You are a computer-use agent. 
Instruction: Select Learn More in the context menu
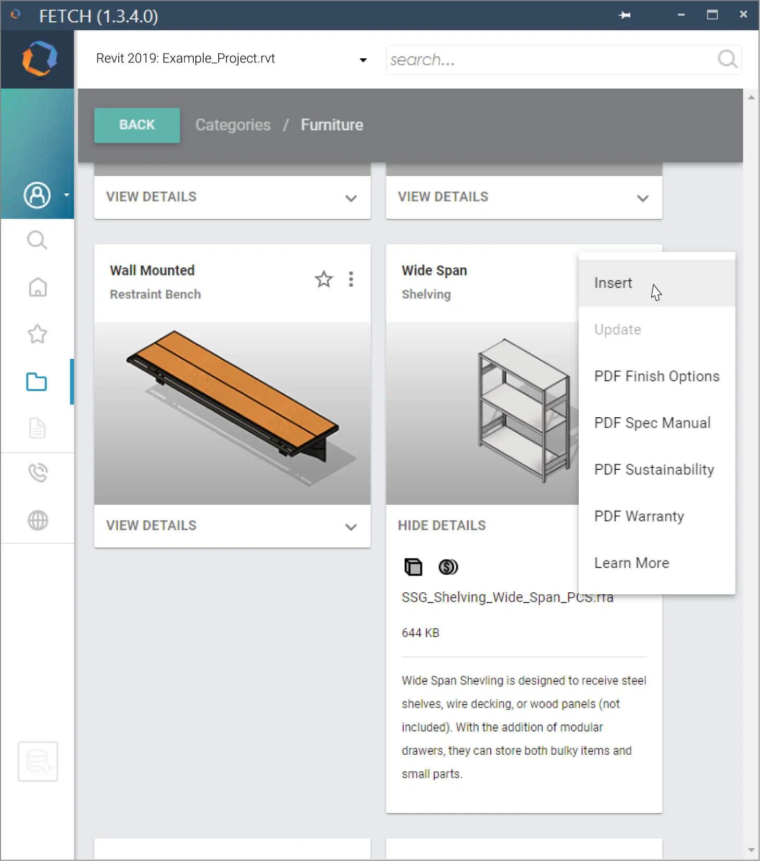coord(657,563)
